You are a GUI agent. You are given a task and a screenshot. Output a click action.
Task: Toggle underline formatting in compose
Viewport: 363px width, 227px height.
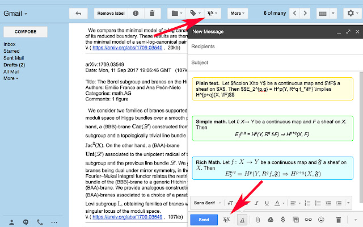click(x=266, y=202)
